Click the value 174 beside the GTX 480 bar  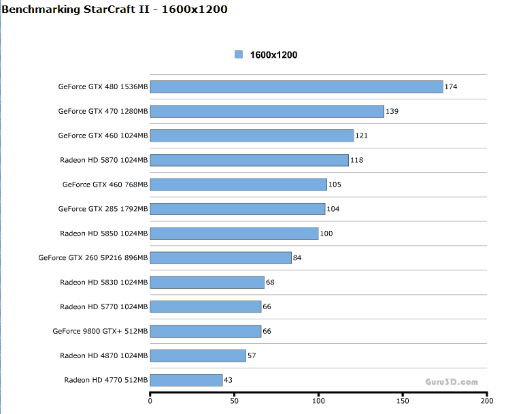click(451, 86)
